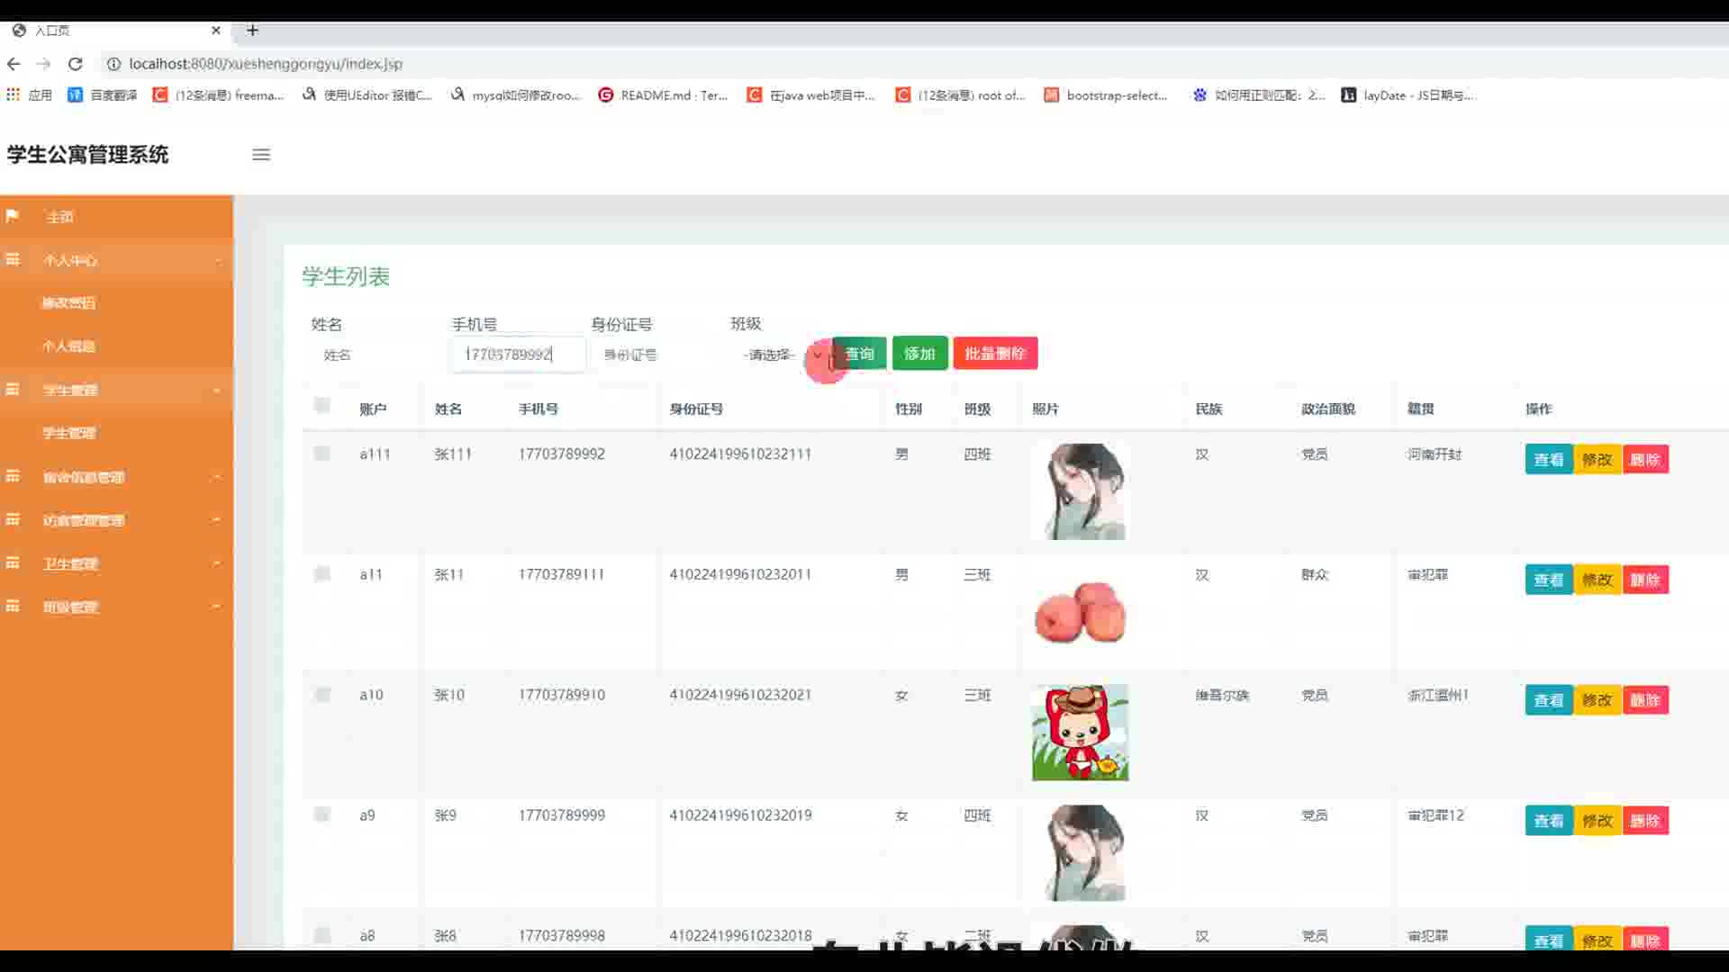Tick the checkbox for the a111 row
1729x972 pixels.
pos(322,454)
